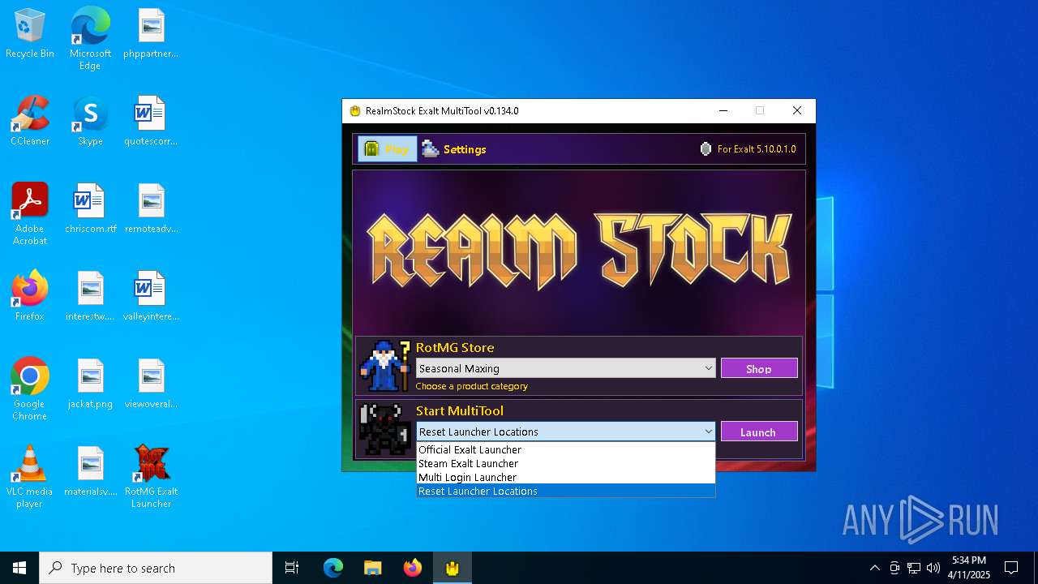
Task: Click the wizard icon in RotMG Store
Action: click(x=384, y=366)
